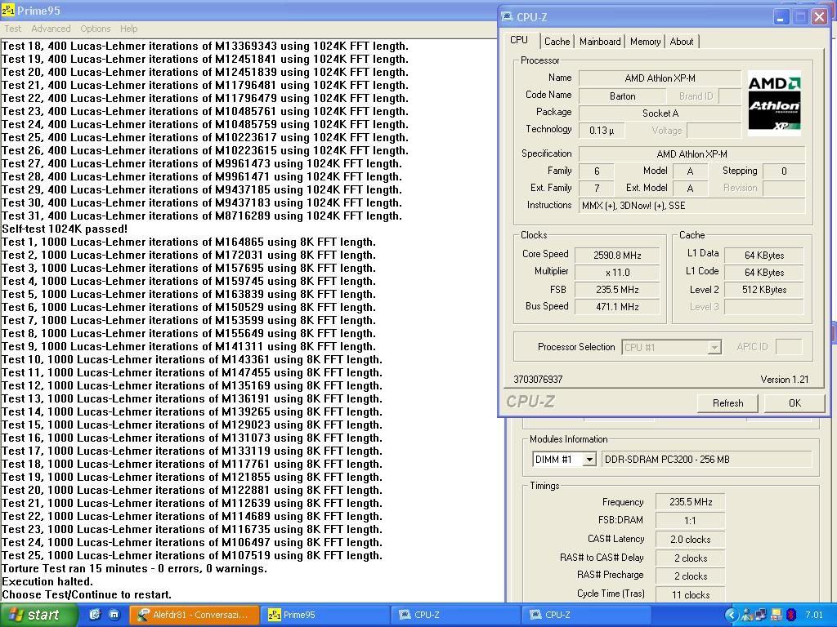Select the CPU tab in CPU-Z
The width and height of the screenshot is (837, 627).
tap(519, 40)
